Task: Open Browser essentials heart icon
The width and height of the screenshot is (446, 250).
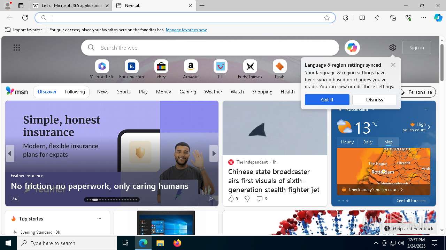Action: click(408, 18)
